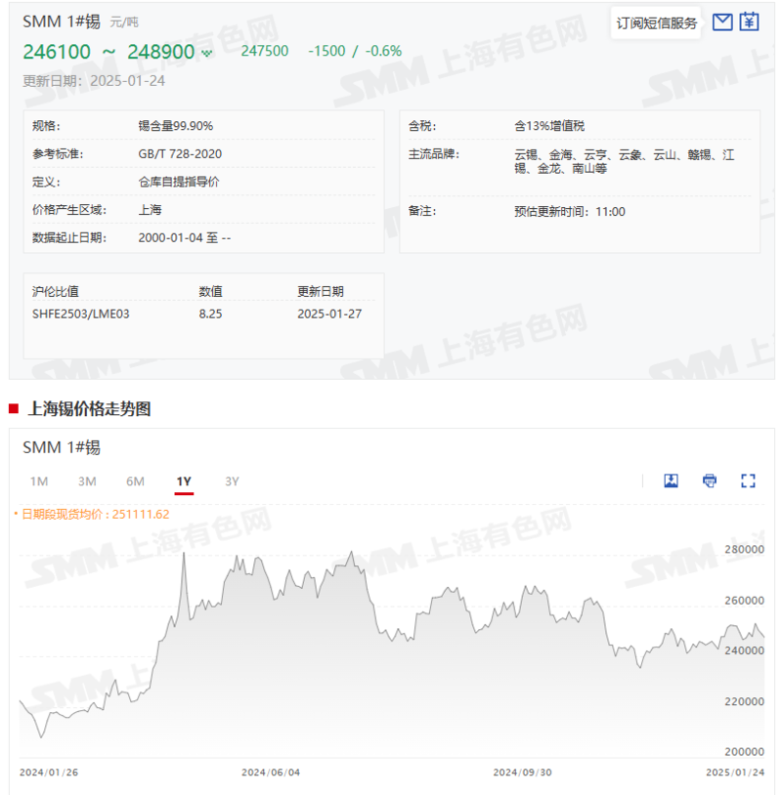The width and height of the screenshot is (782, 795).
Task: Click the 240000 y-axis label
Action: 744,650
